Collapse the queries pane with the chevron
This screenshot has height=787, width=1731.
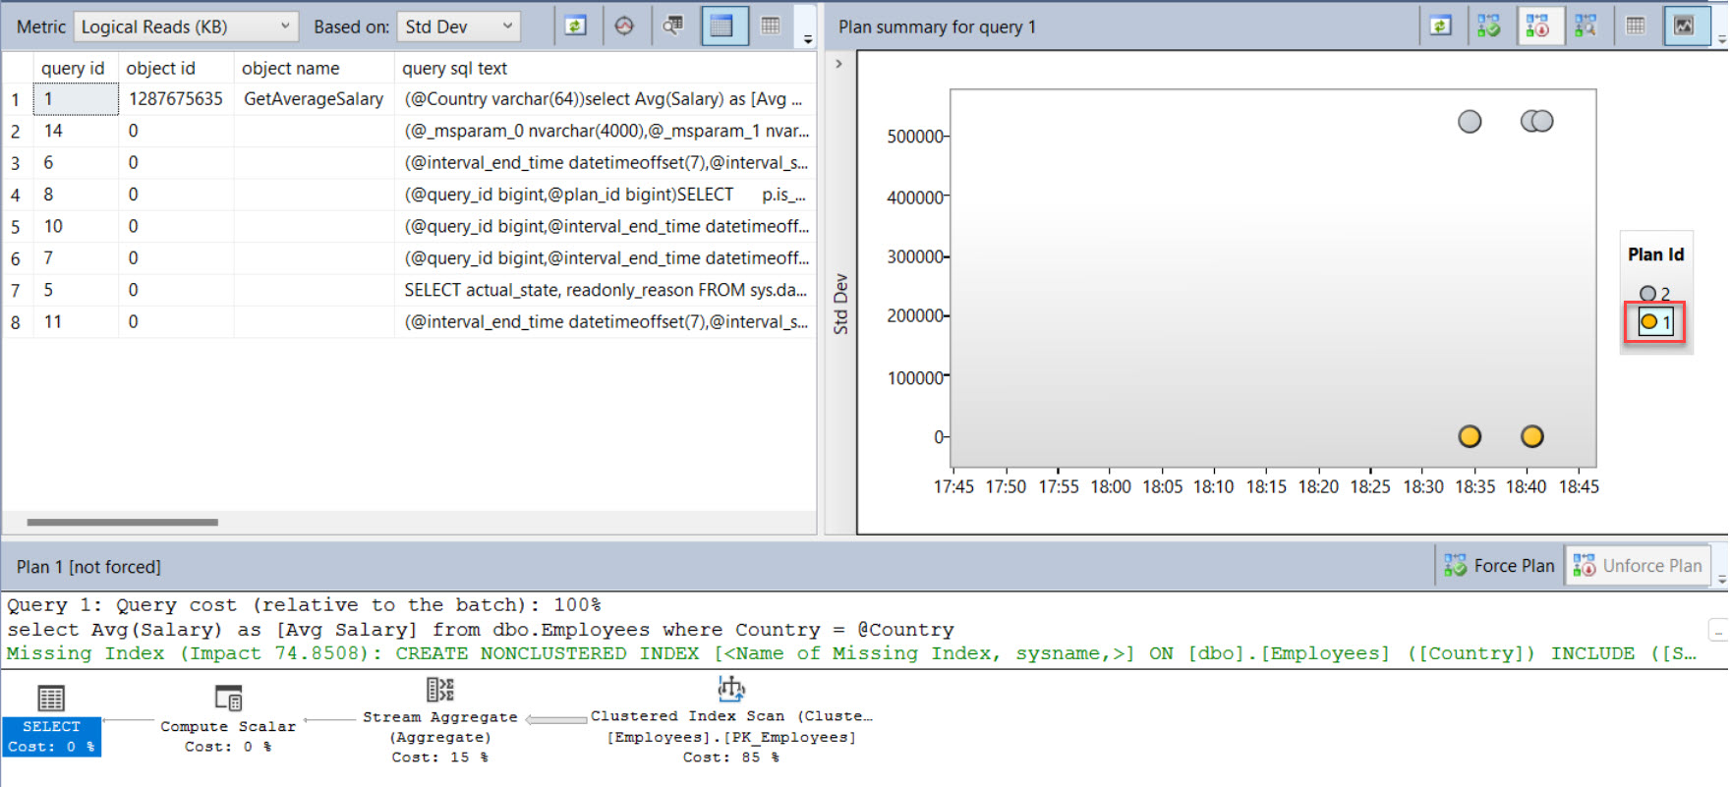pos(838,64)
